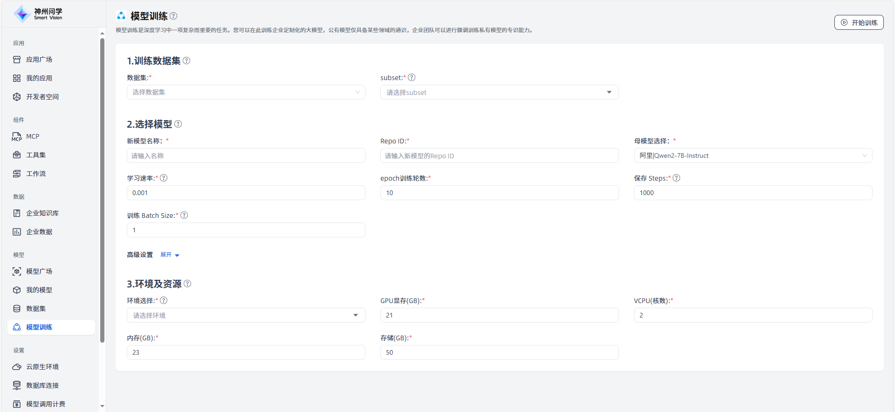The width and height of the screenshot is (895, 412).
Task: Open the 母模型选择 Qwen2-7B-Instruct dropdown
Action: (x=752, y=155)
